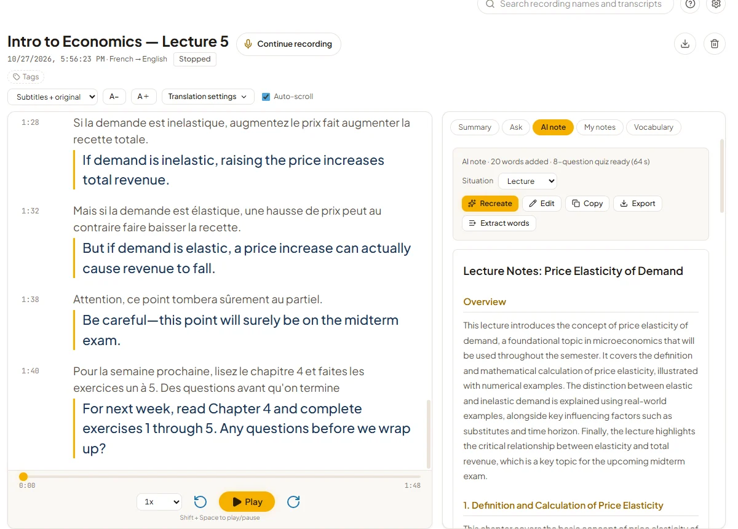
Task: Click Continue recording microphone button
Action: 288,44
